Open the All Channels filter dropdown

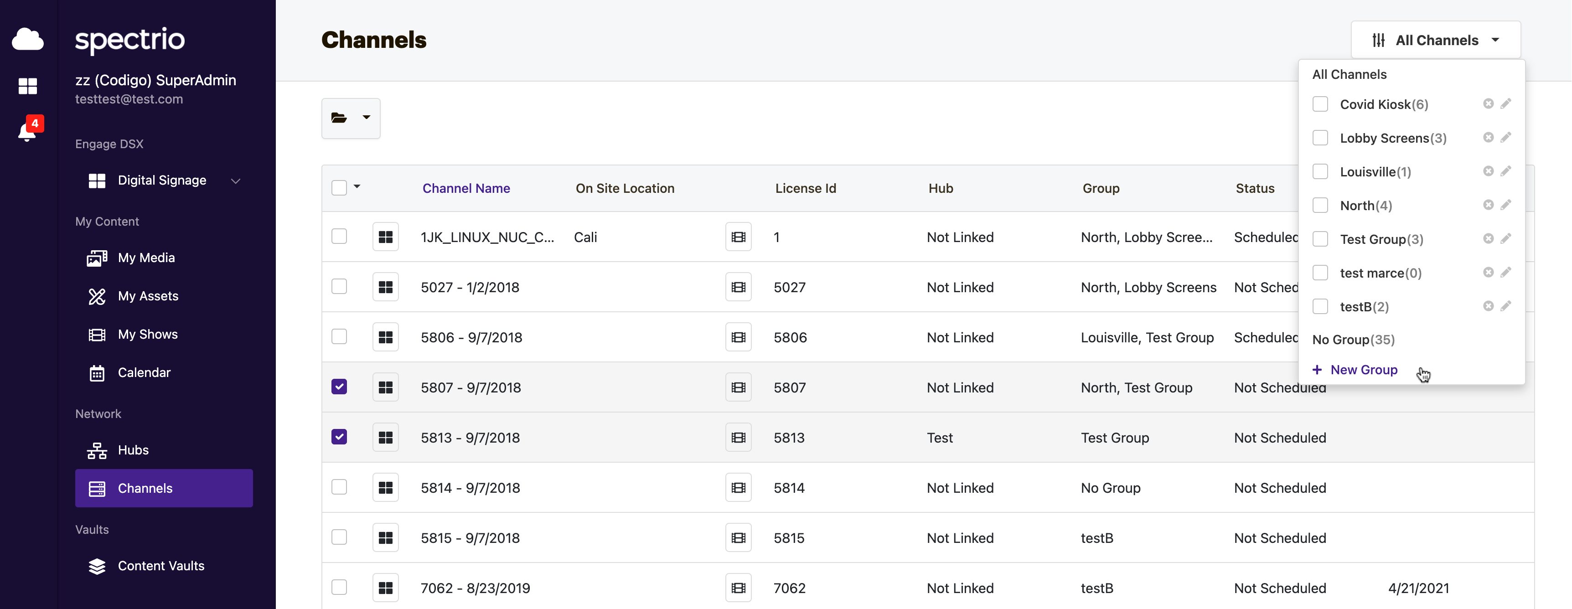(1435, 40)
